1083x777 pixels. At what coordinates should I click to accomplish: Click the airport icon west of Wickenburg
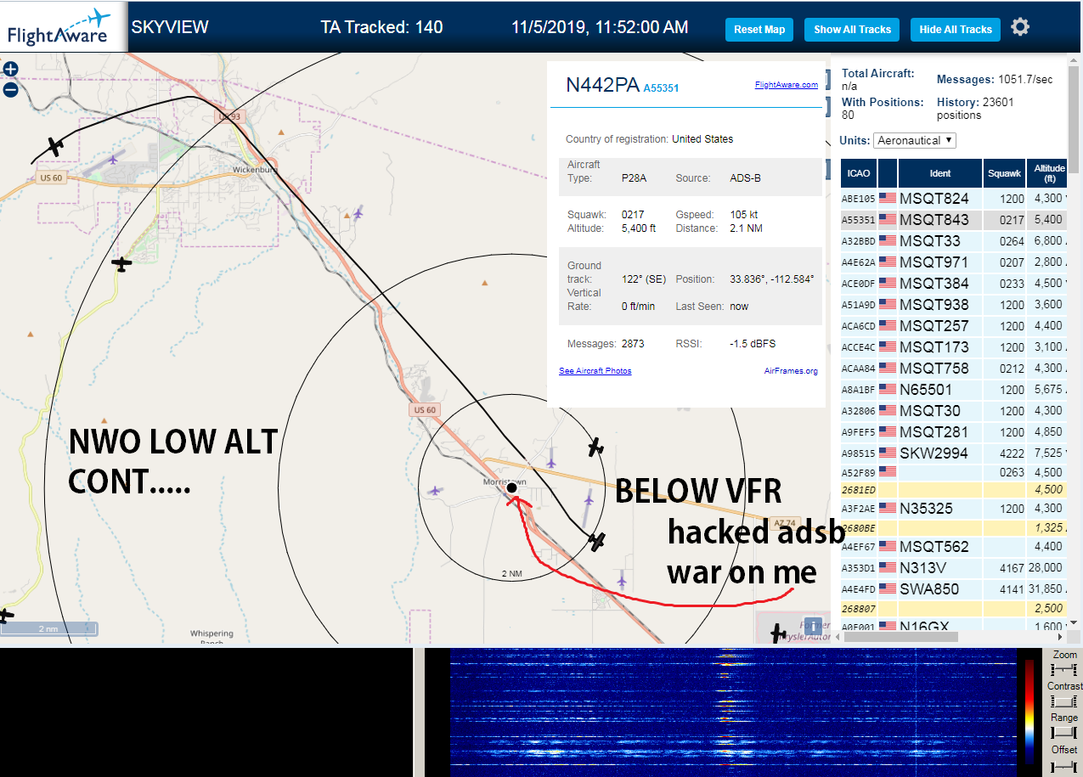point(114,160)
